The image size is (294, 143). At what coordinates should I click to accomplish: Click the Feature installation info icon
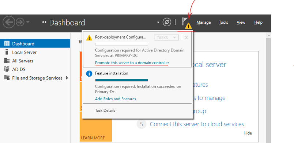[x=89, y=74]
